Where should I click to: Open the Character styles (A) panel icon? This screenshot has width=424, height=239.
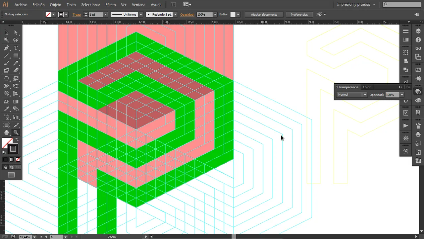(406, 151)
